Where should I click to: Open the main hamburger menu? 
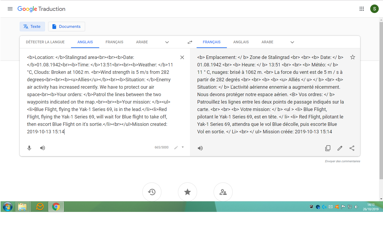tap(10, 9)
